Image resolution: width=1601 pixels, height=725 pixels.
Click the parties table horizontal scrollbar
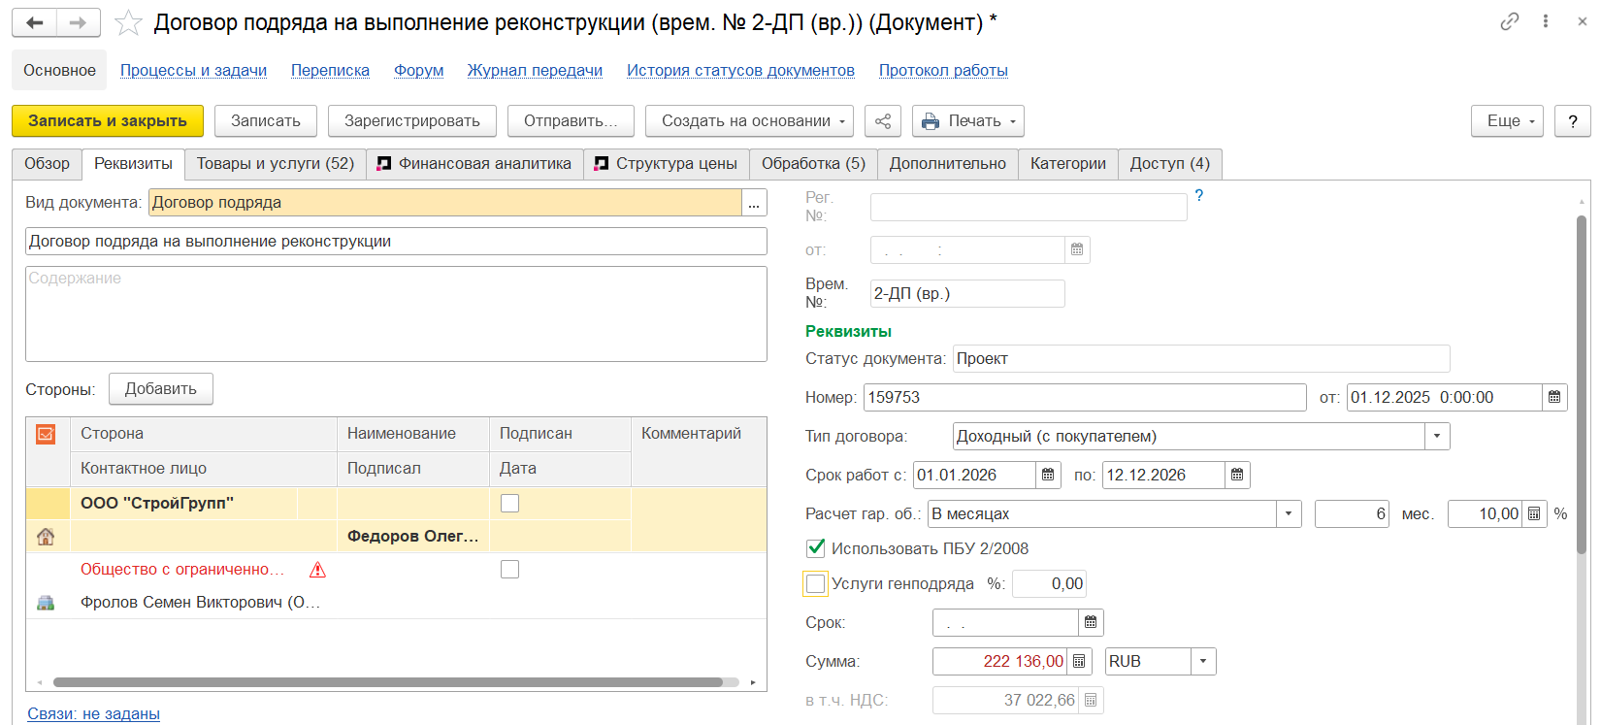point(388,682)
